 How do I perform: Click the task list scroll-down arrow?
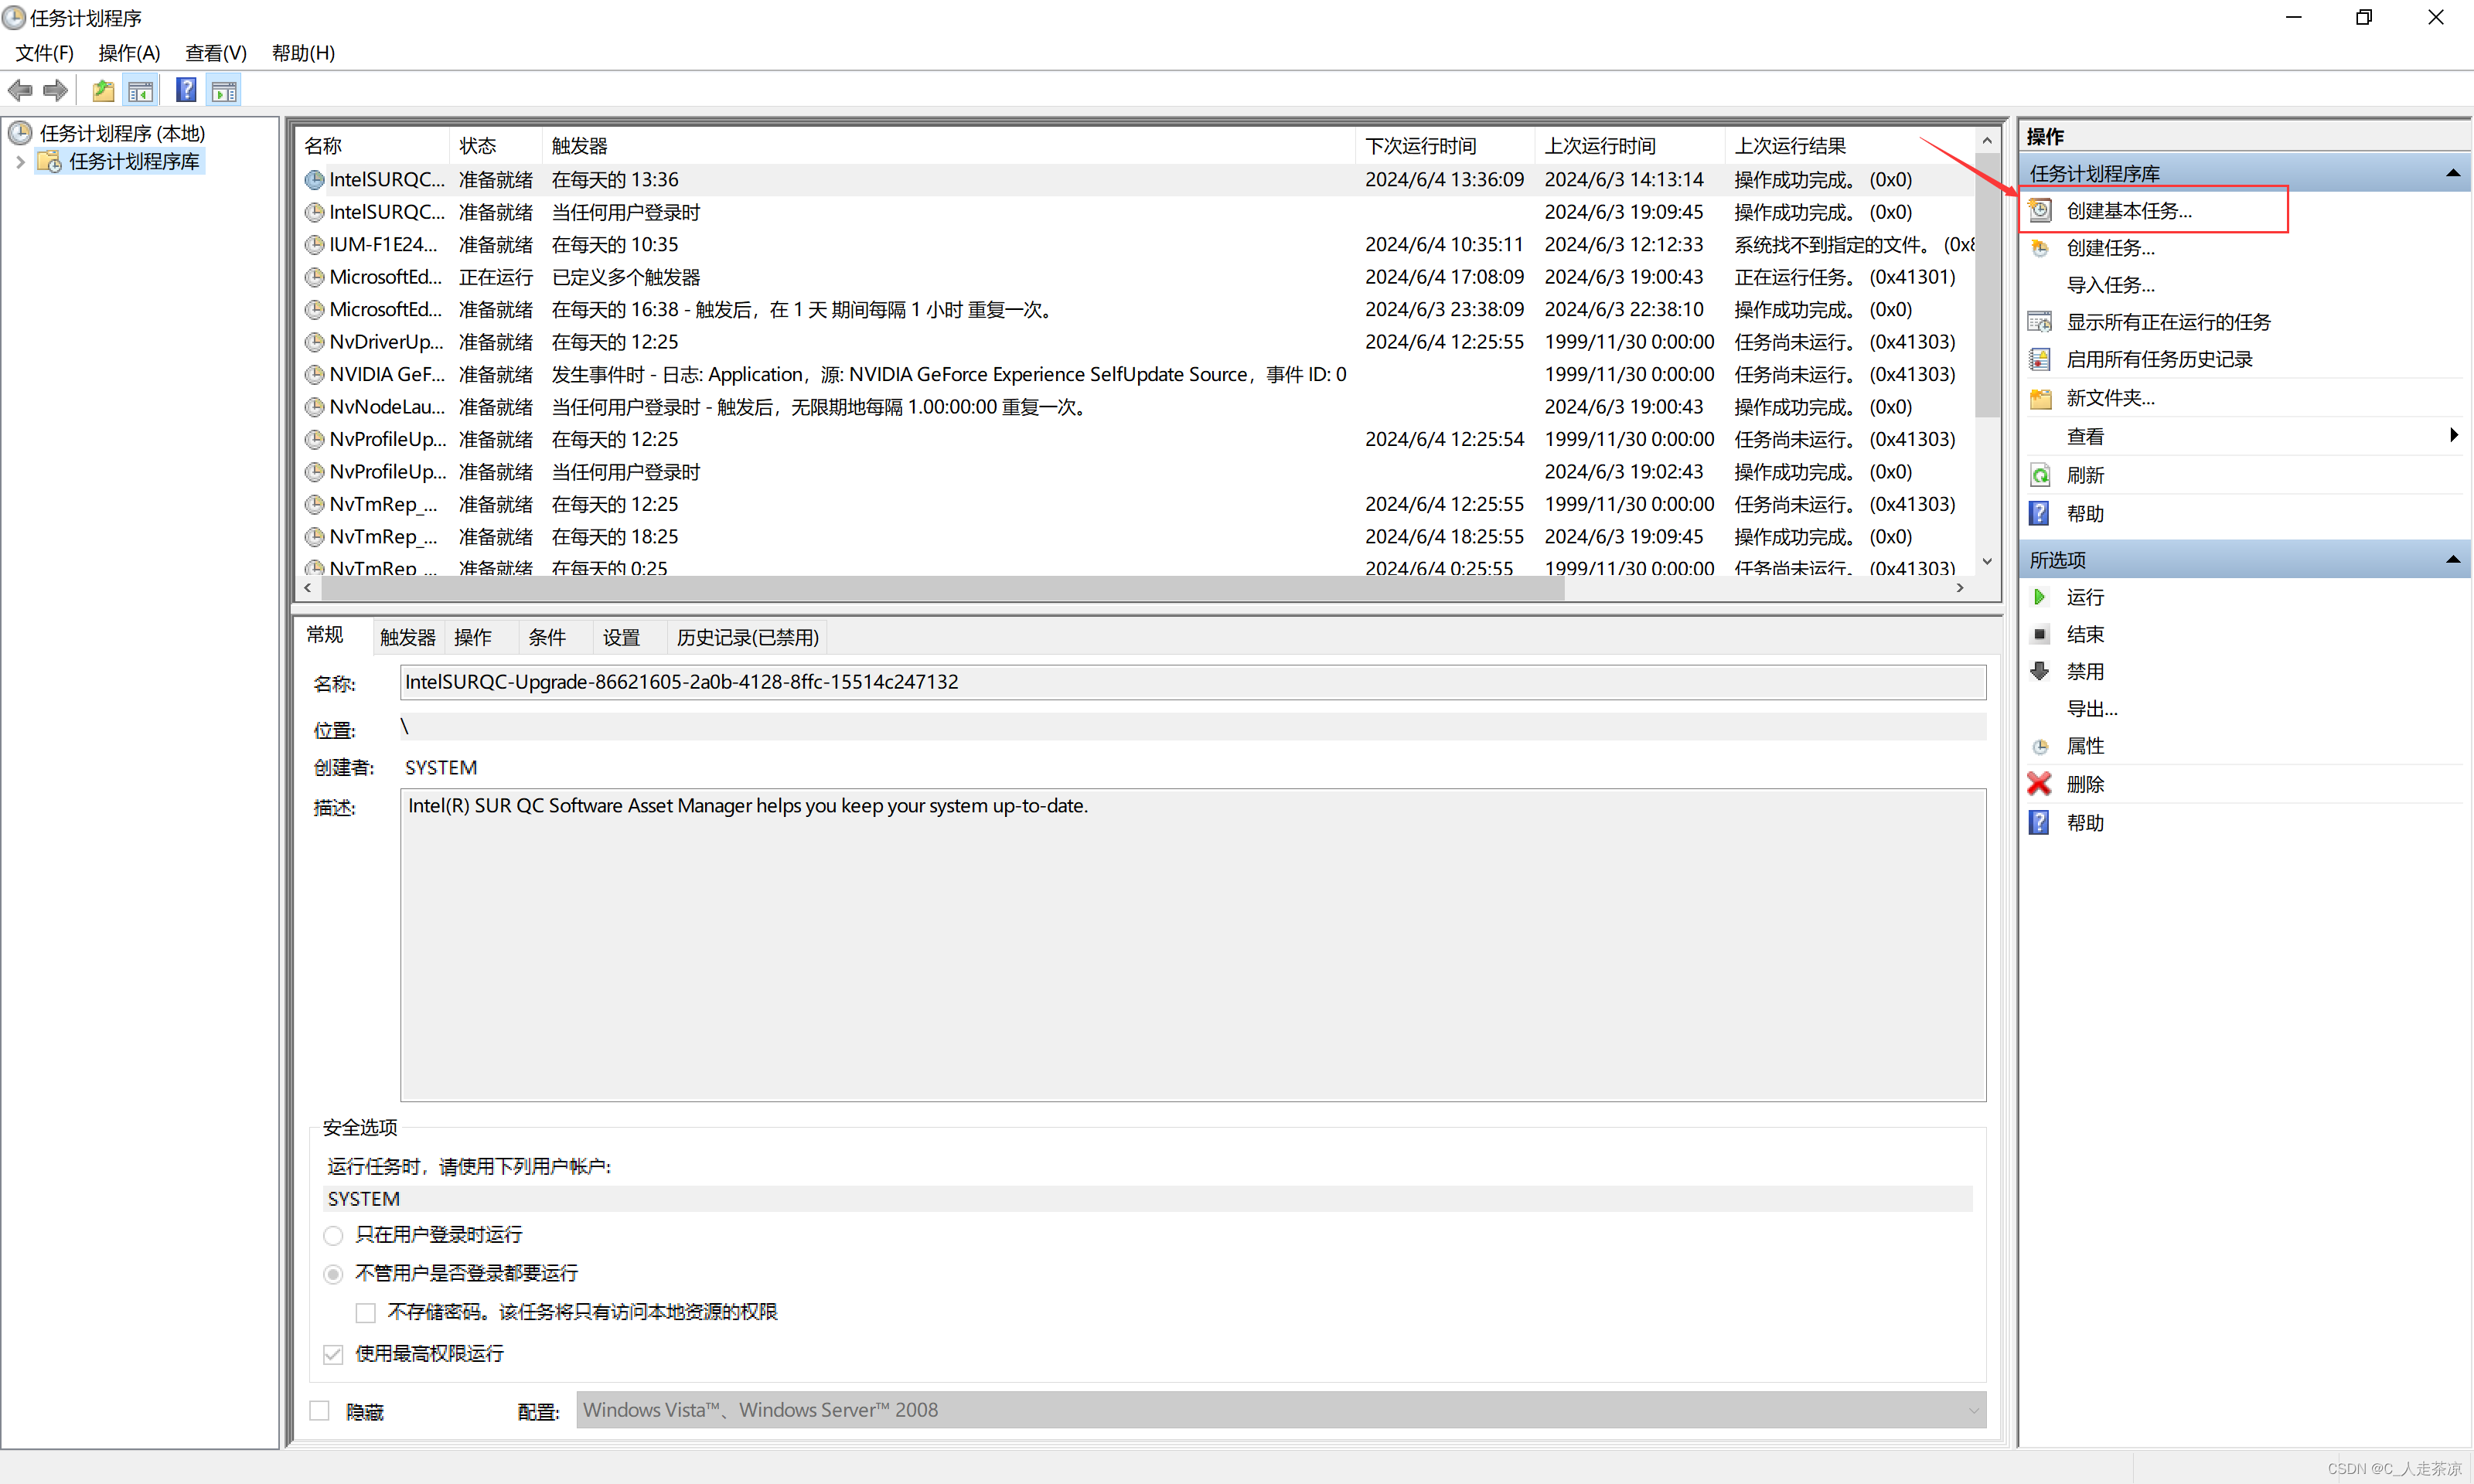click(x=1987, y=561)
